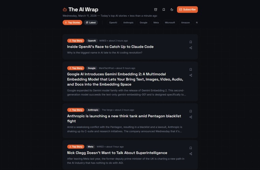The image size is (260, 170).
Task: Filter stories by Anthropic chip
Action: [x=128, y=23]
